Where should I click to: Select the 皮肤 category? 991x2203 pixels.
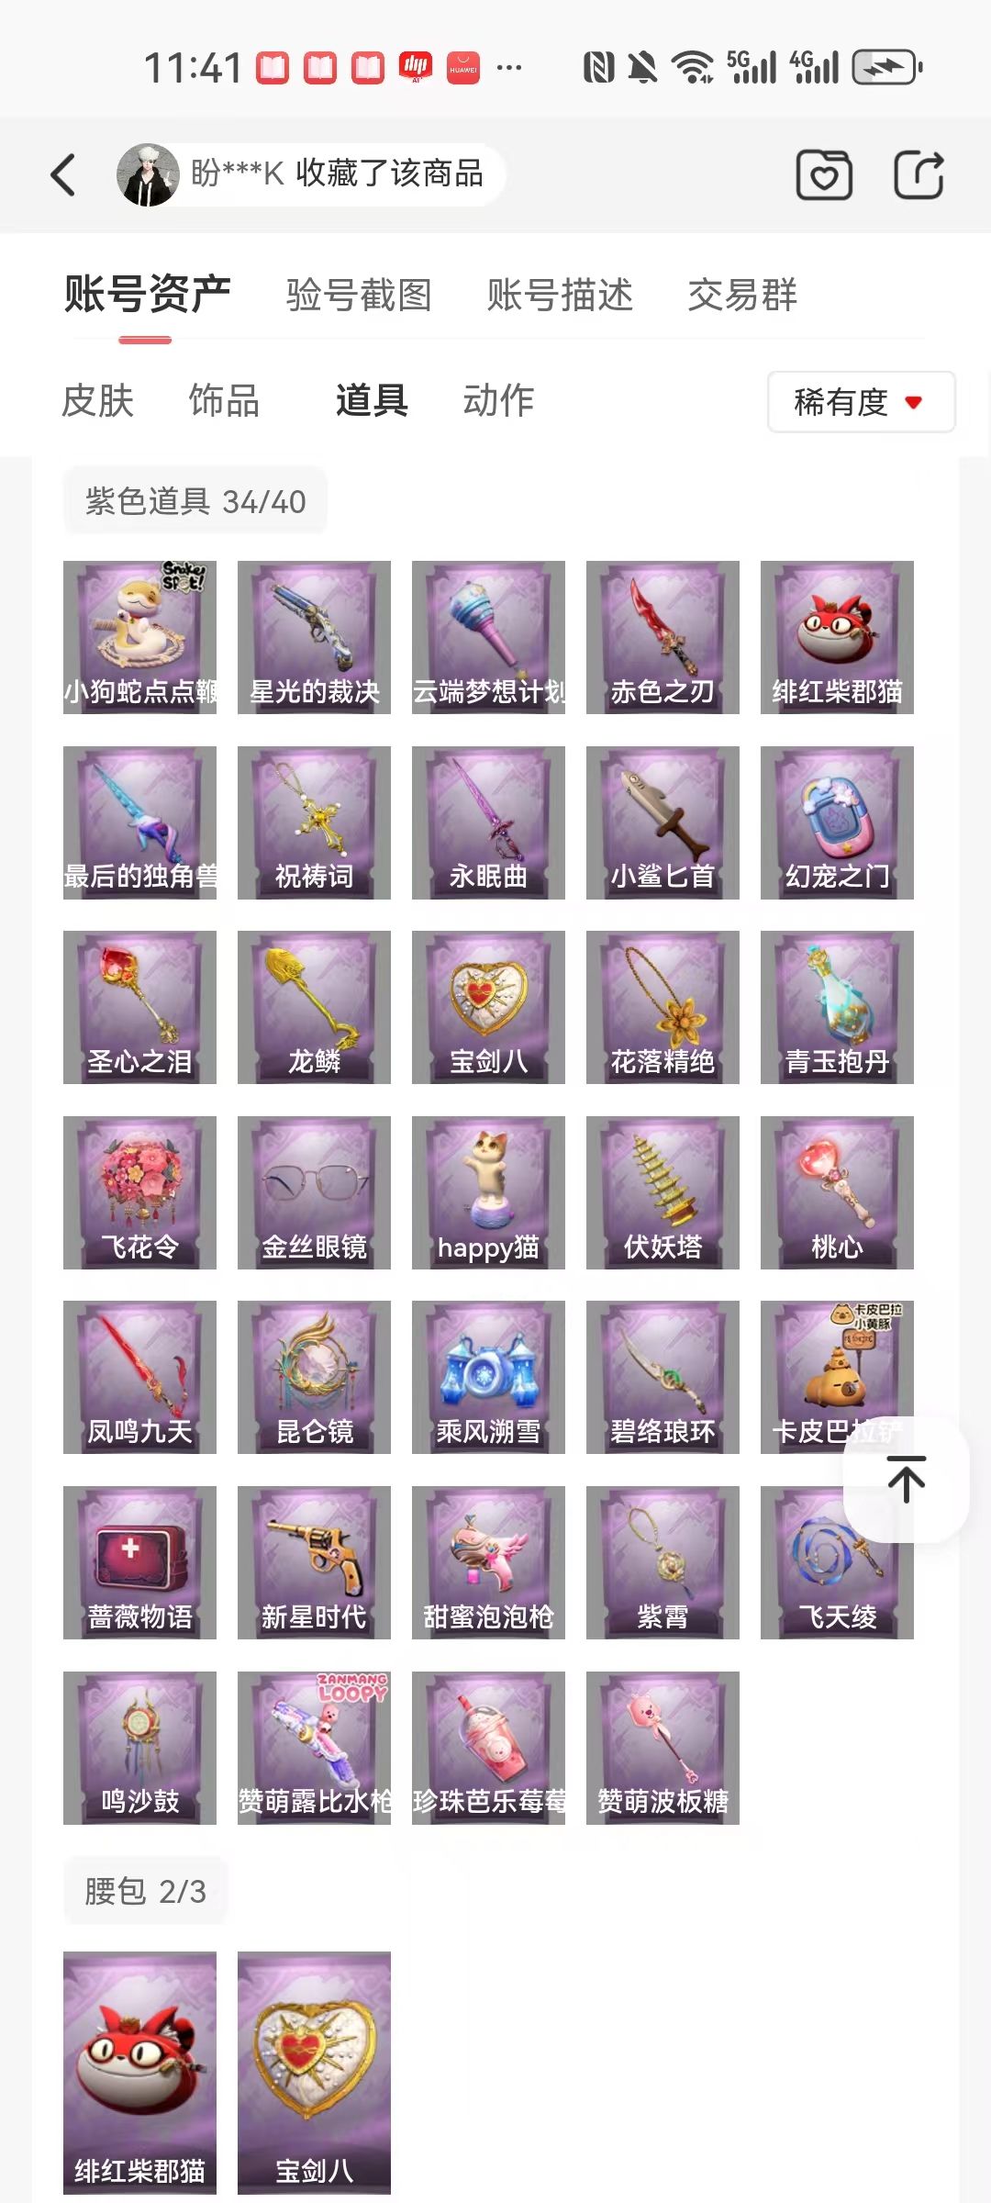(97, 401)
